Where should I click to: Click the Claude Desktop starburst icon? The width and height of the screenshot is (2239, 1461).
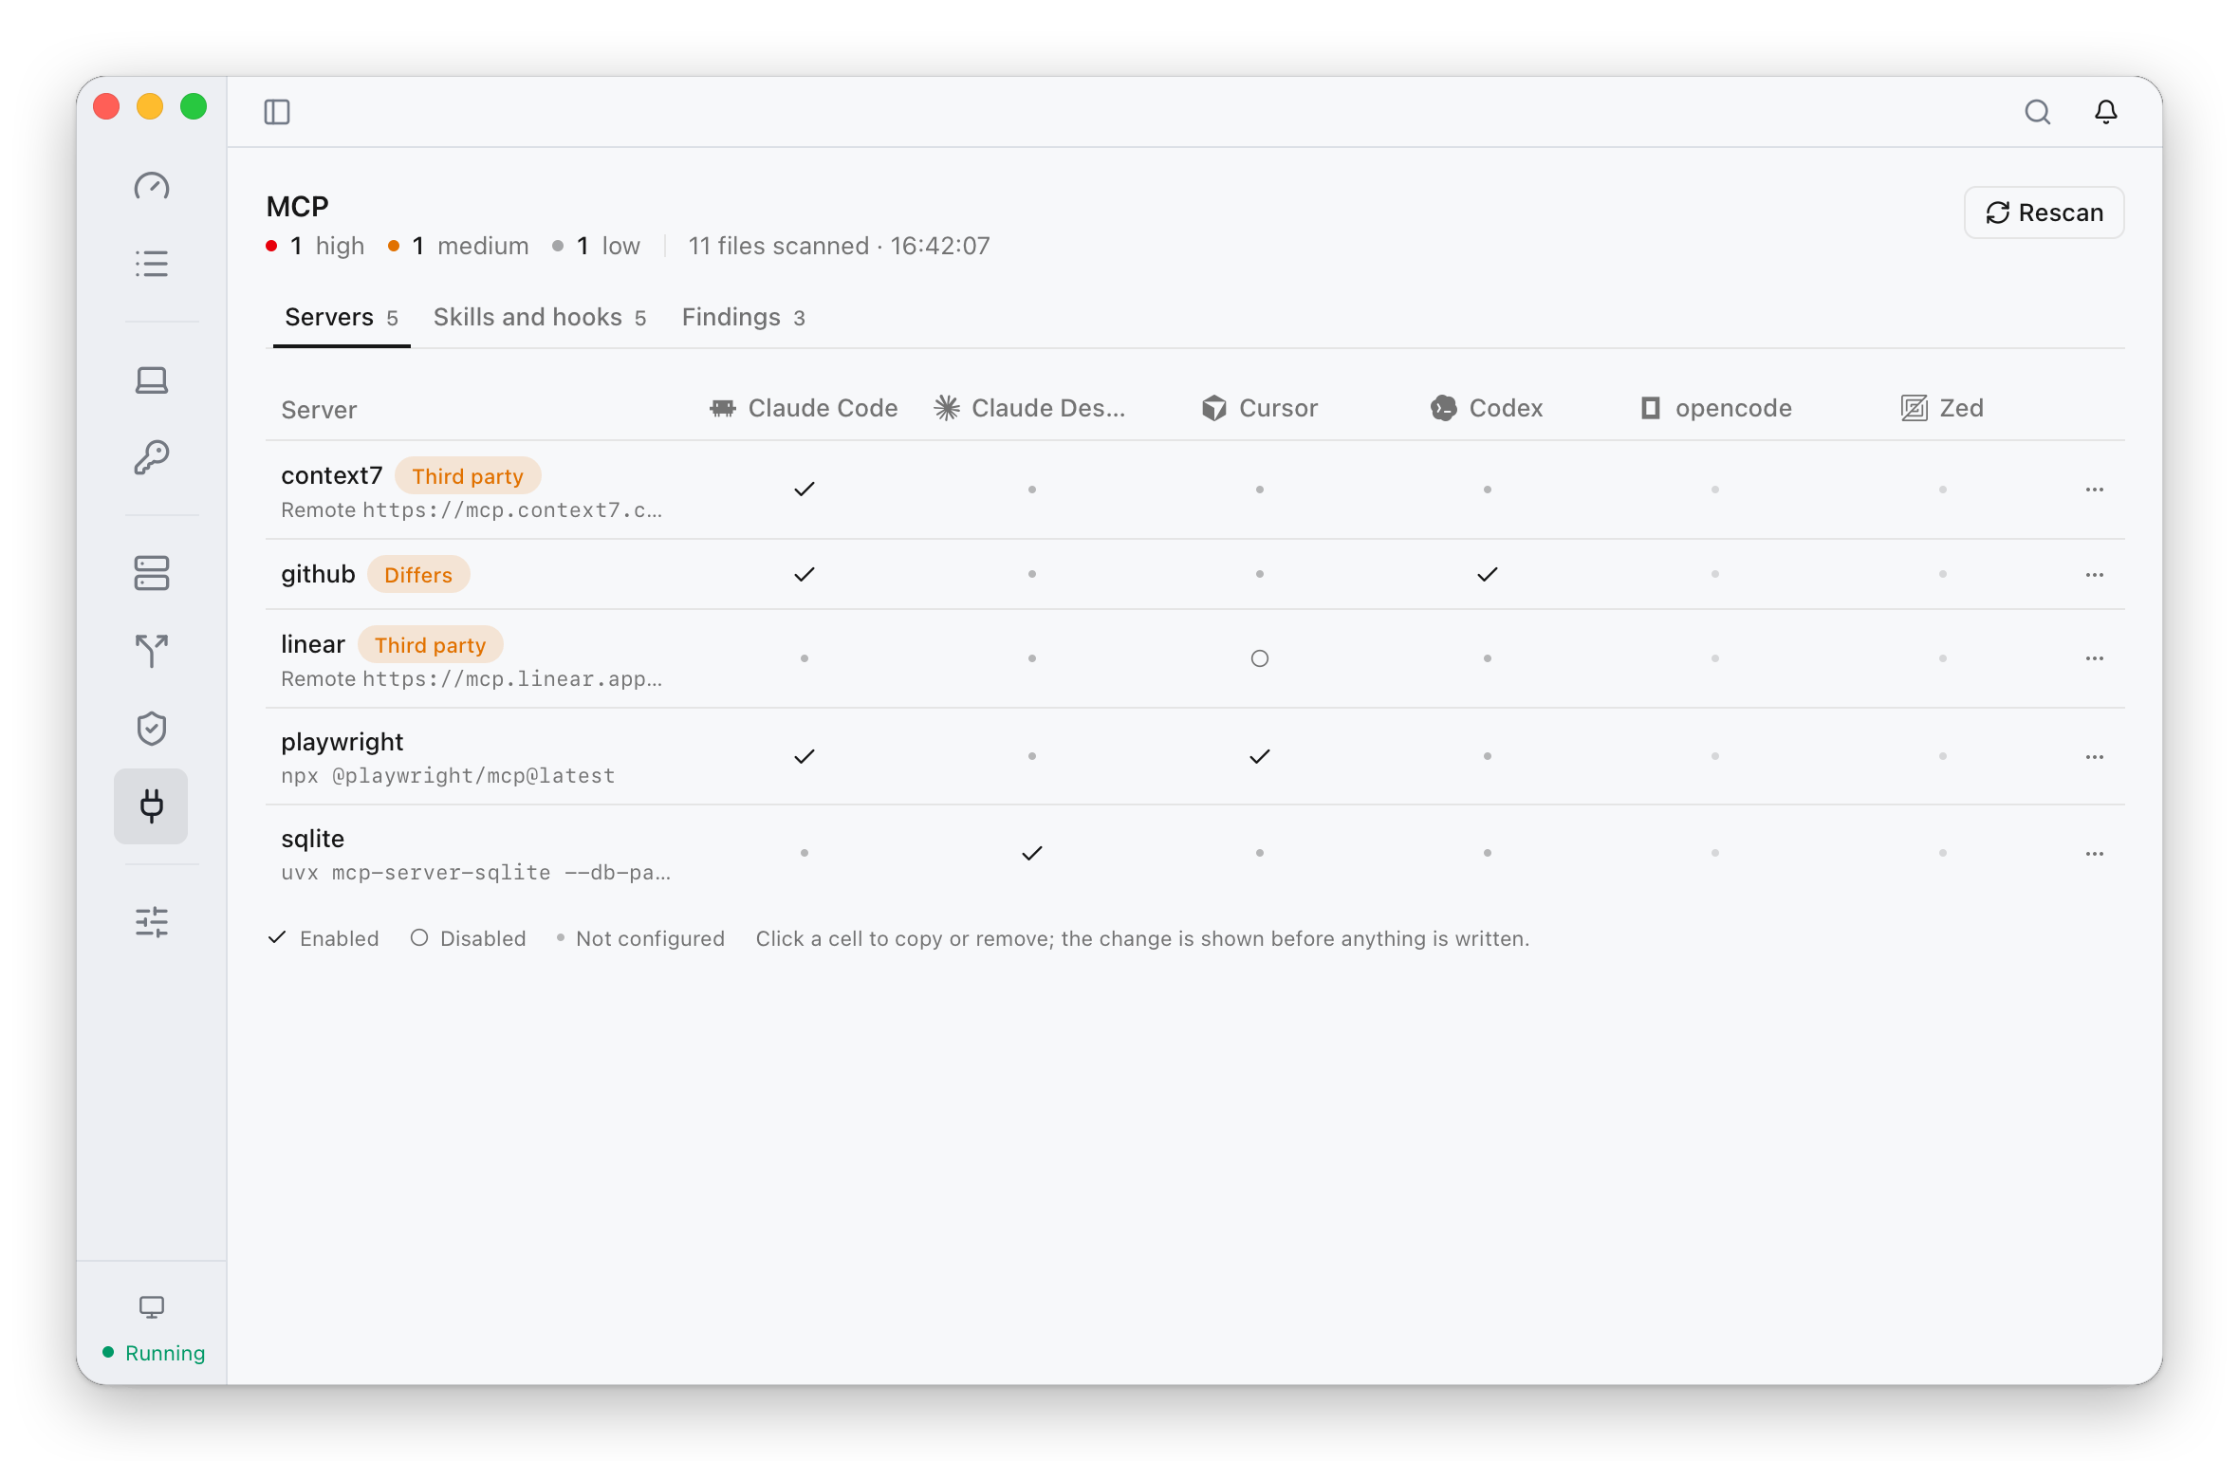click(x=947, y=408)
